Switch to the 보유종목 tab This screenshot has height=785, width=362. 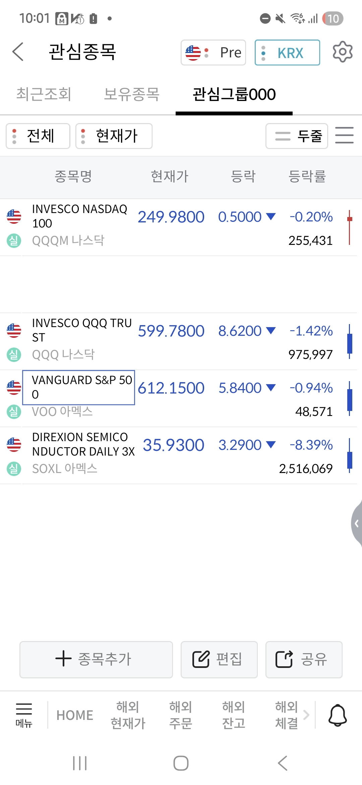131,94
